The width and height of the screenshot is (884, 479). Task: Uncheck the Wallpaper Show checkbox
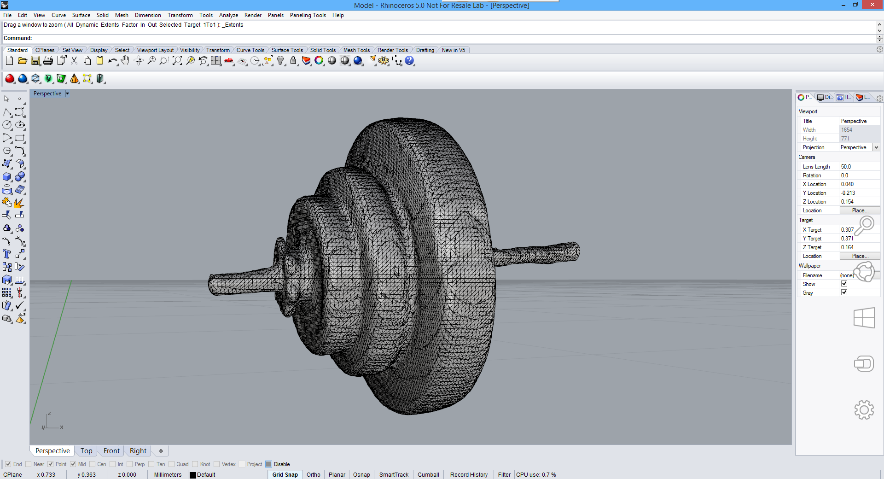click(844, 284)
